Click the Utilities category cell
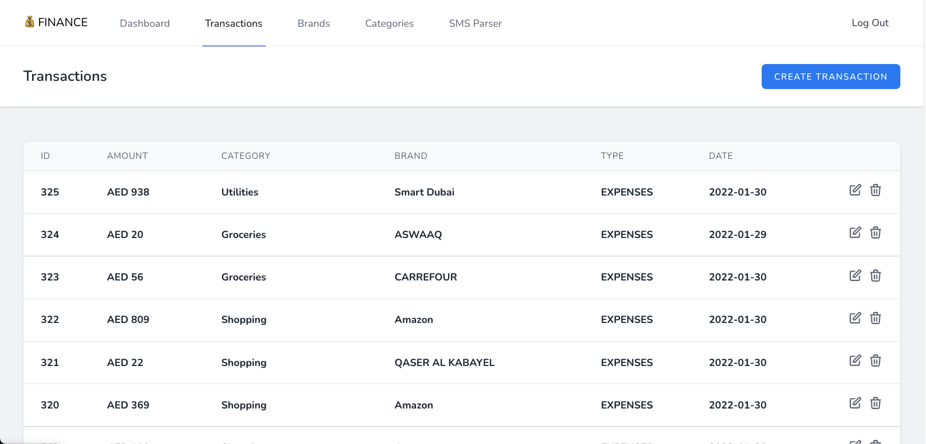 tap(240, 192)
